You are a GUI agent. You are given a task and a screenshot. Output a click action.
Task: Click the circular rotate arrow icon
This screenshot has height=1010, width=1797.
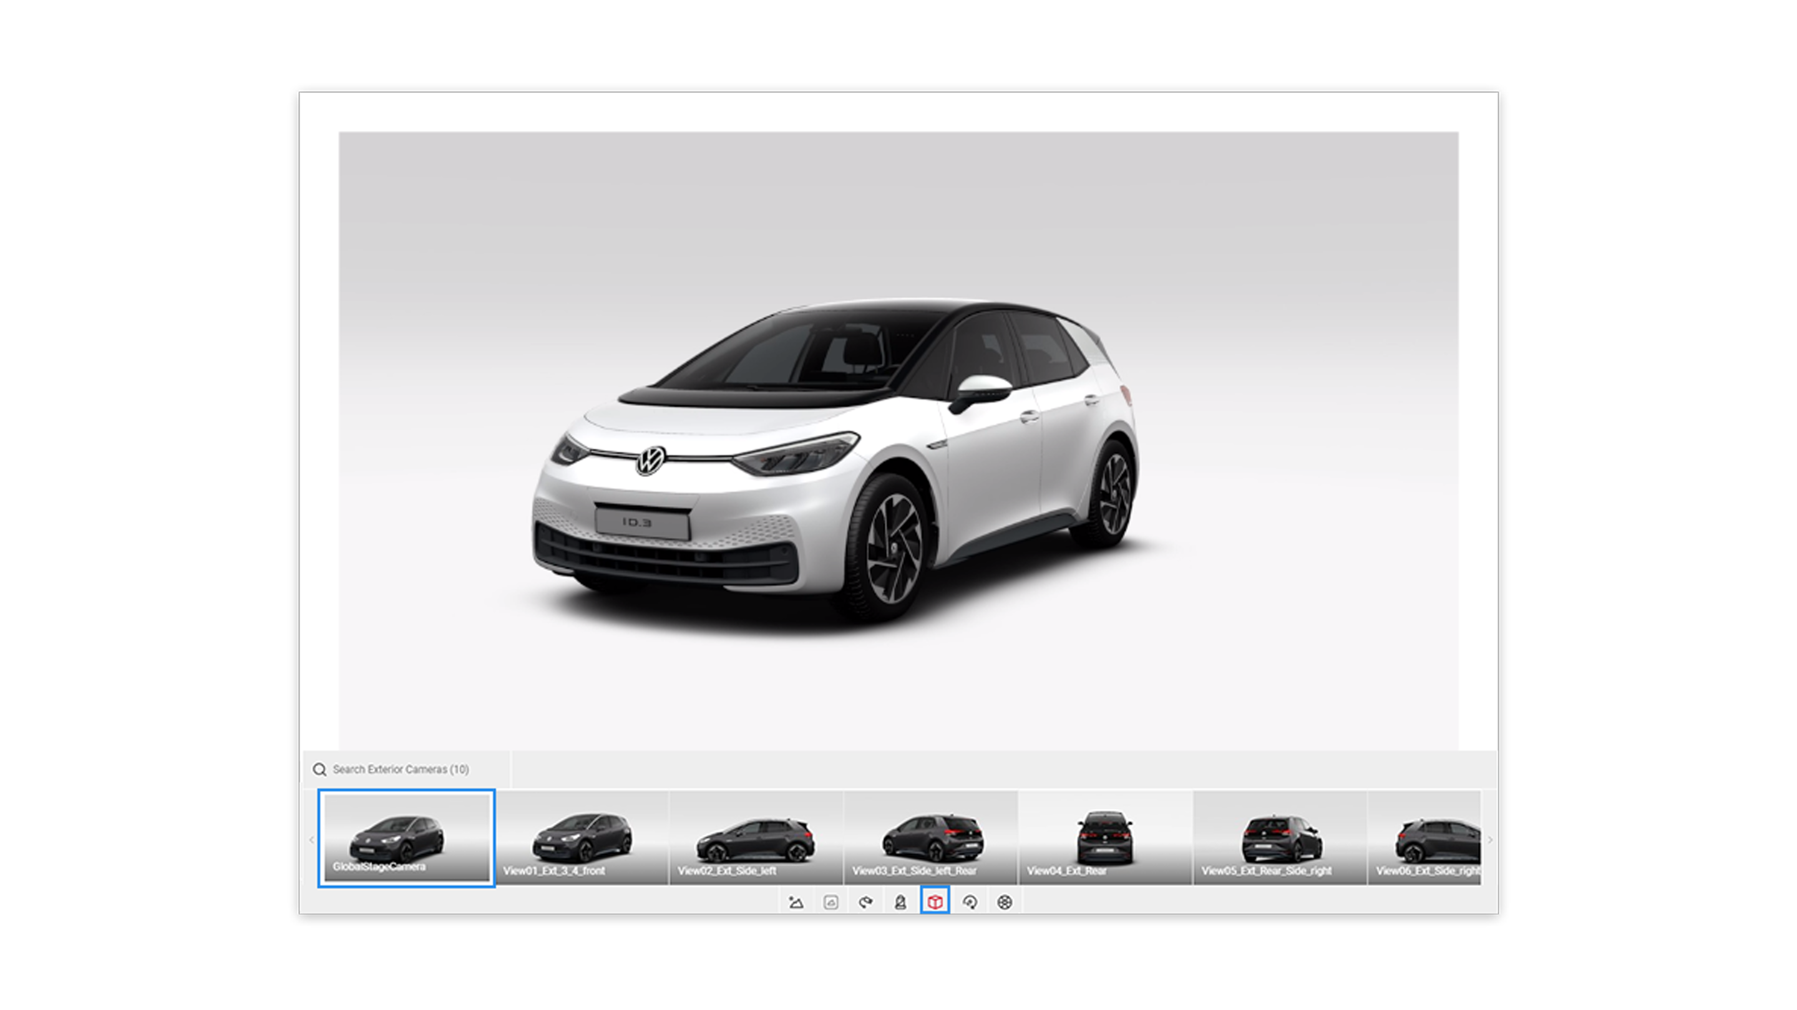point(970,903)
